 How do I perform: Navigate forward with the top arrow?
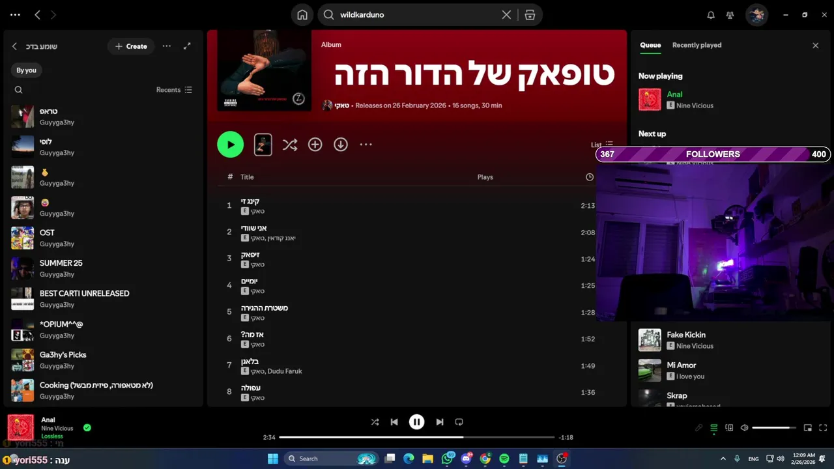pos(53,14)
